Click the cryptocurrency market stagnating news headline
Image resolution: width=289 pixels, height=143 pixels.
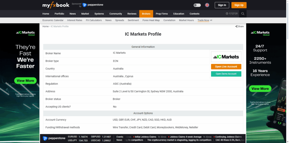click(179, 140)
